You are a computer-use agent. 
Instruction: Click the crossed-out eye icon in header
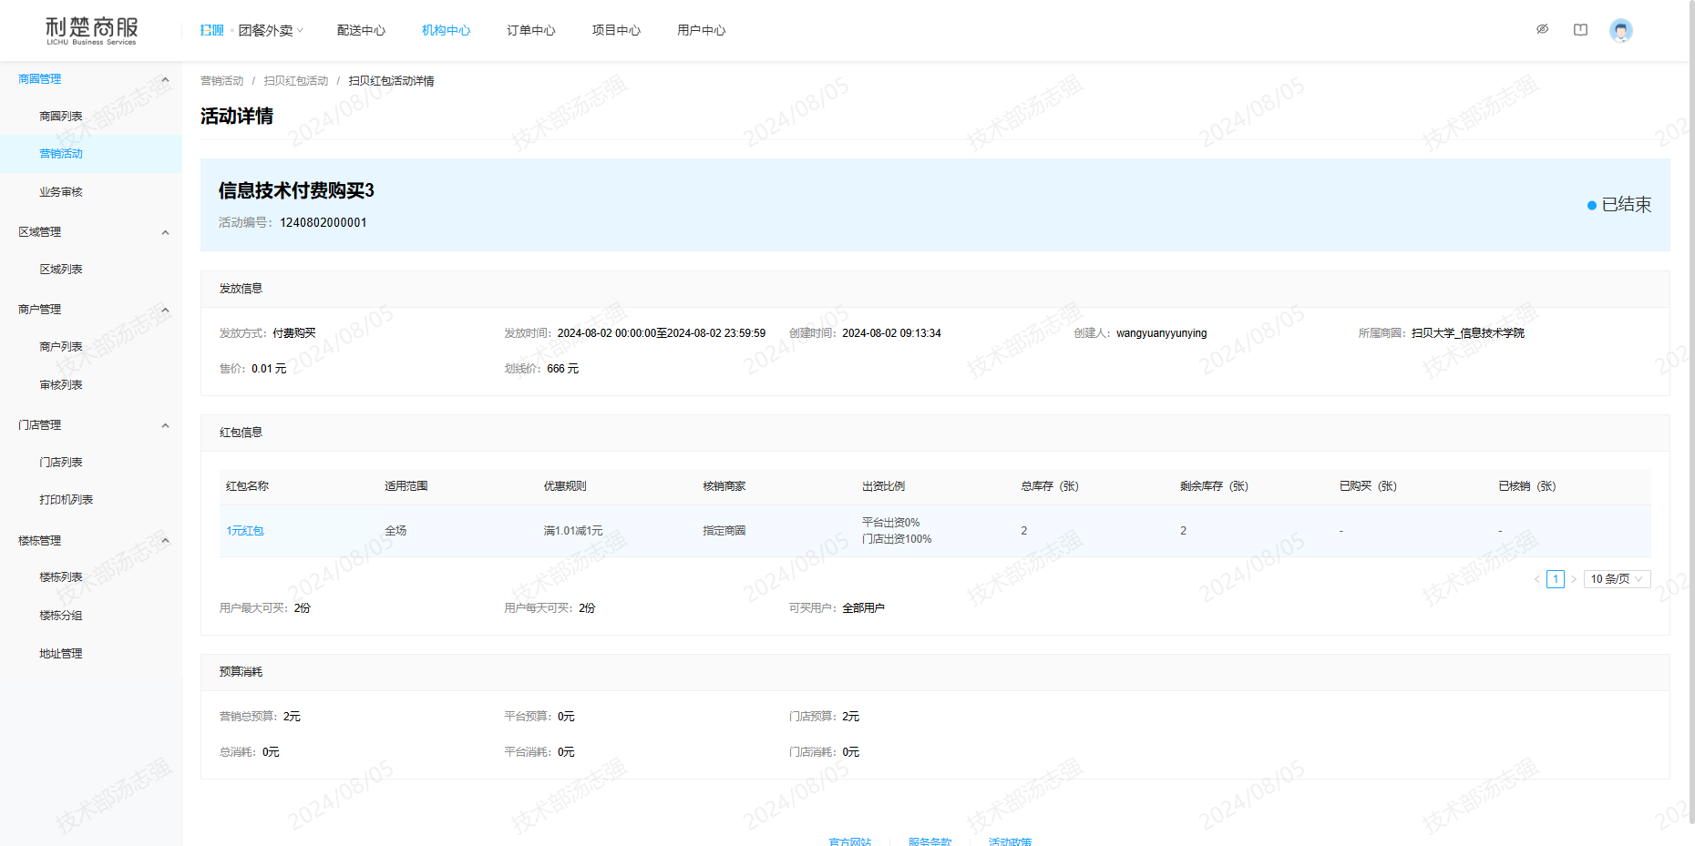click(1542, 29)
